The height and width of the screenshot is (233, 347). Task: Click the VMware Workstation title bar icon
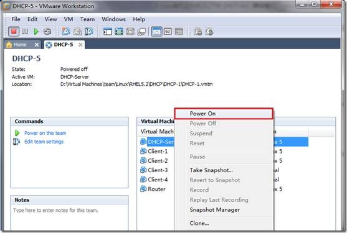click(x=6, y=6)
